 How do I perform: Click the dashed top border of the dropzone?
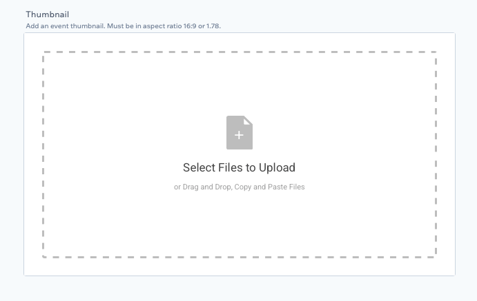[239, 52]
